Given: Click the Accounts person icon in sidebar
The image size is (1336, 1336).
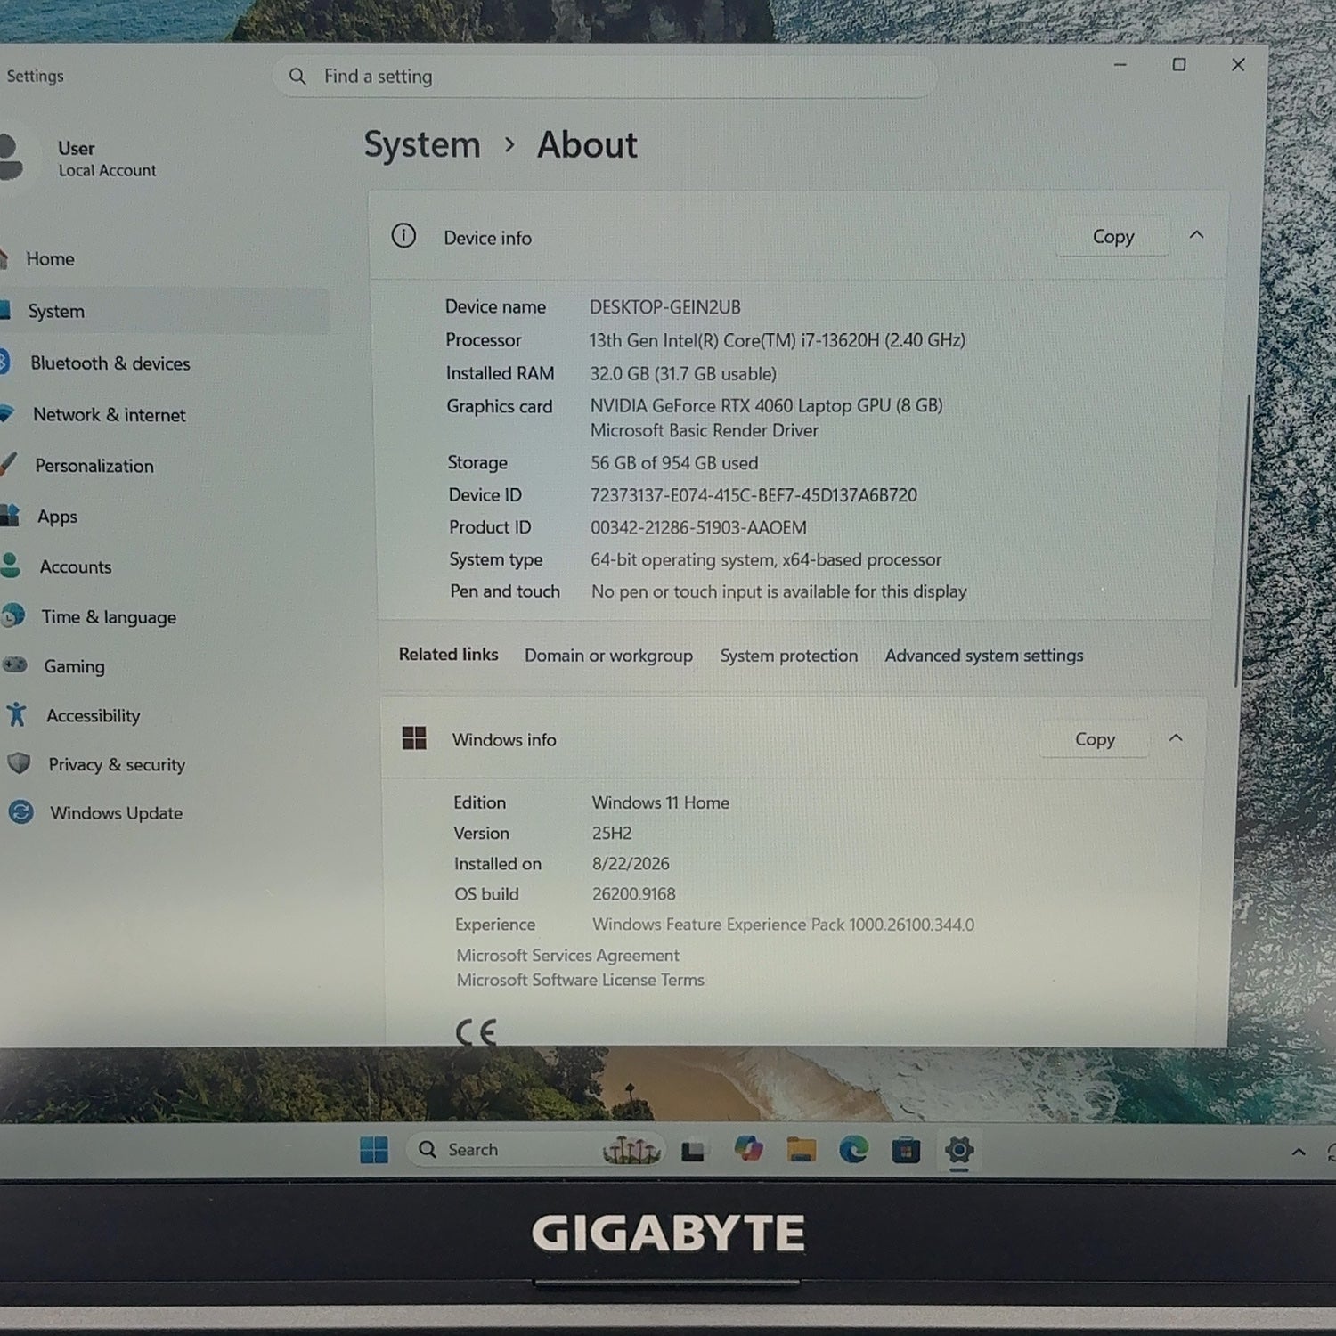Looking at the screenshot, I should 10,566.
